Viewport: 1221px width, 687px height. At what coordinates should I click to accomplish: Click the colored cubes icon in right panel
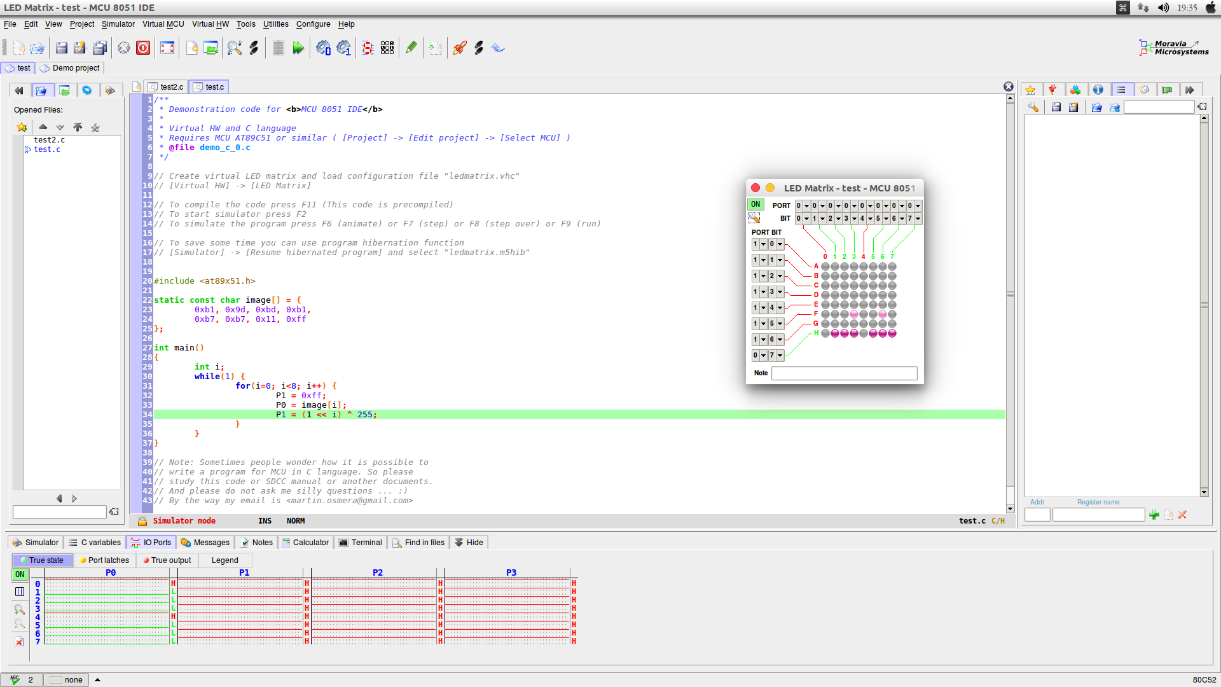pos(1075,90)
